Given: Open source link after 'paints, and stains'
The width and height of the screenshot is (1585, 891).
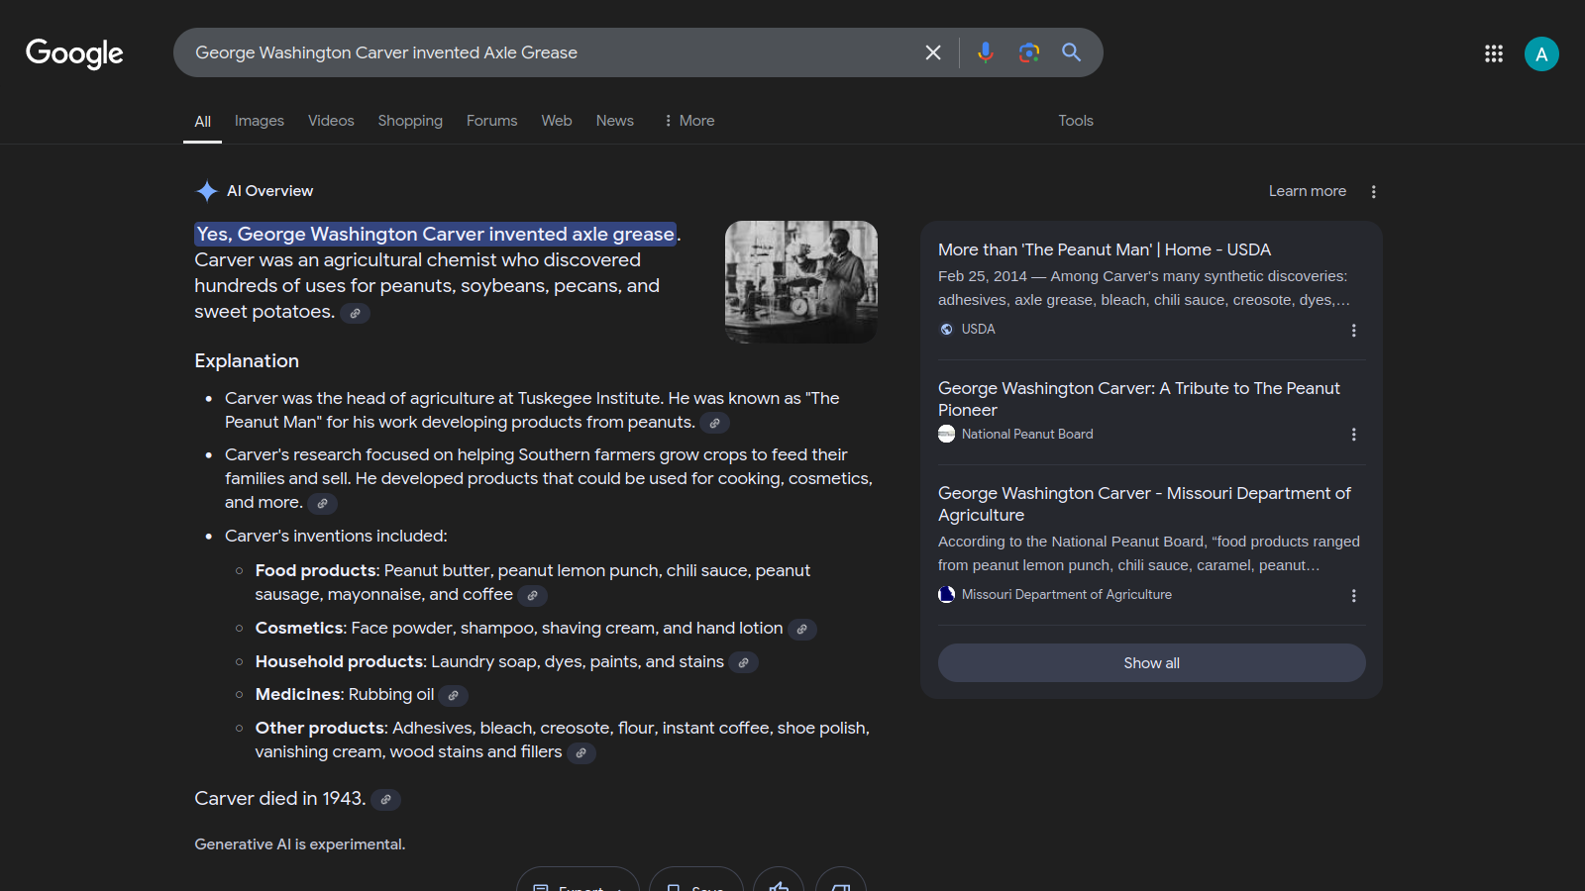Looking at the screenshot, I should click(x=743, y=662).
